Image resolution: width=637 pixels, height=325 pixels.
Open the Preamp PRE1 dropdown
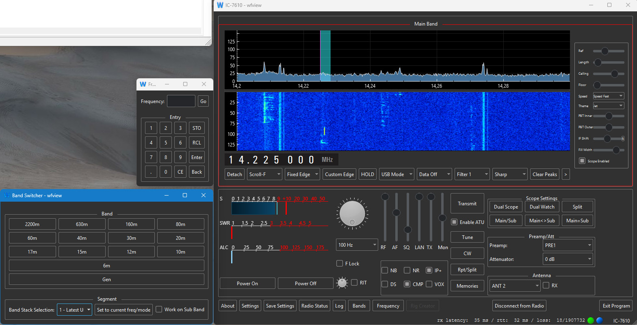point(568,245)
